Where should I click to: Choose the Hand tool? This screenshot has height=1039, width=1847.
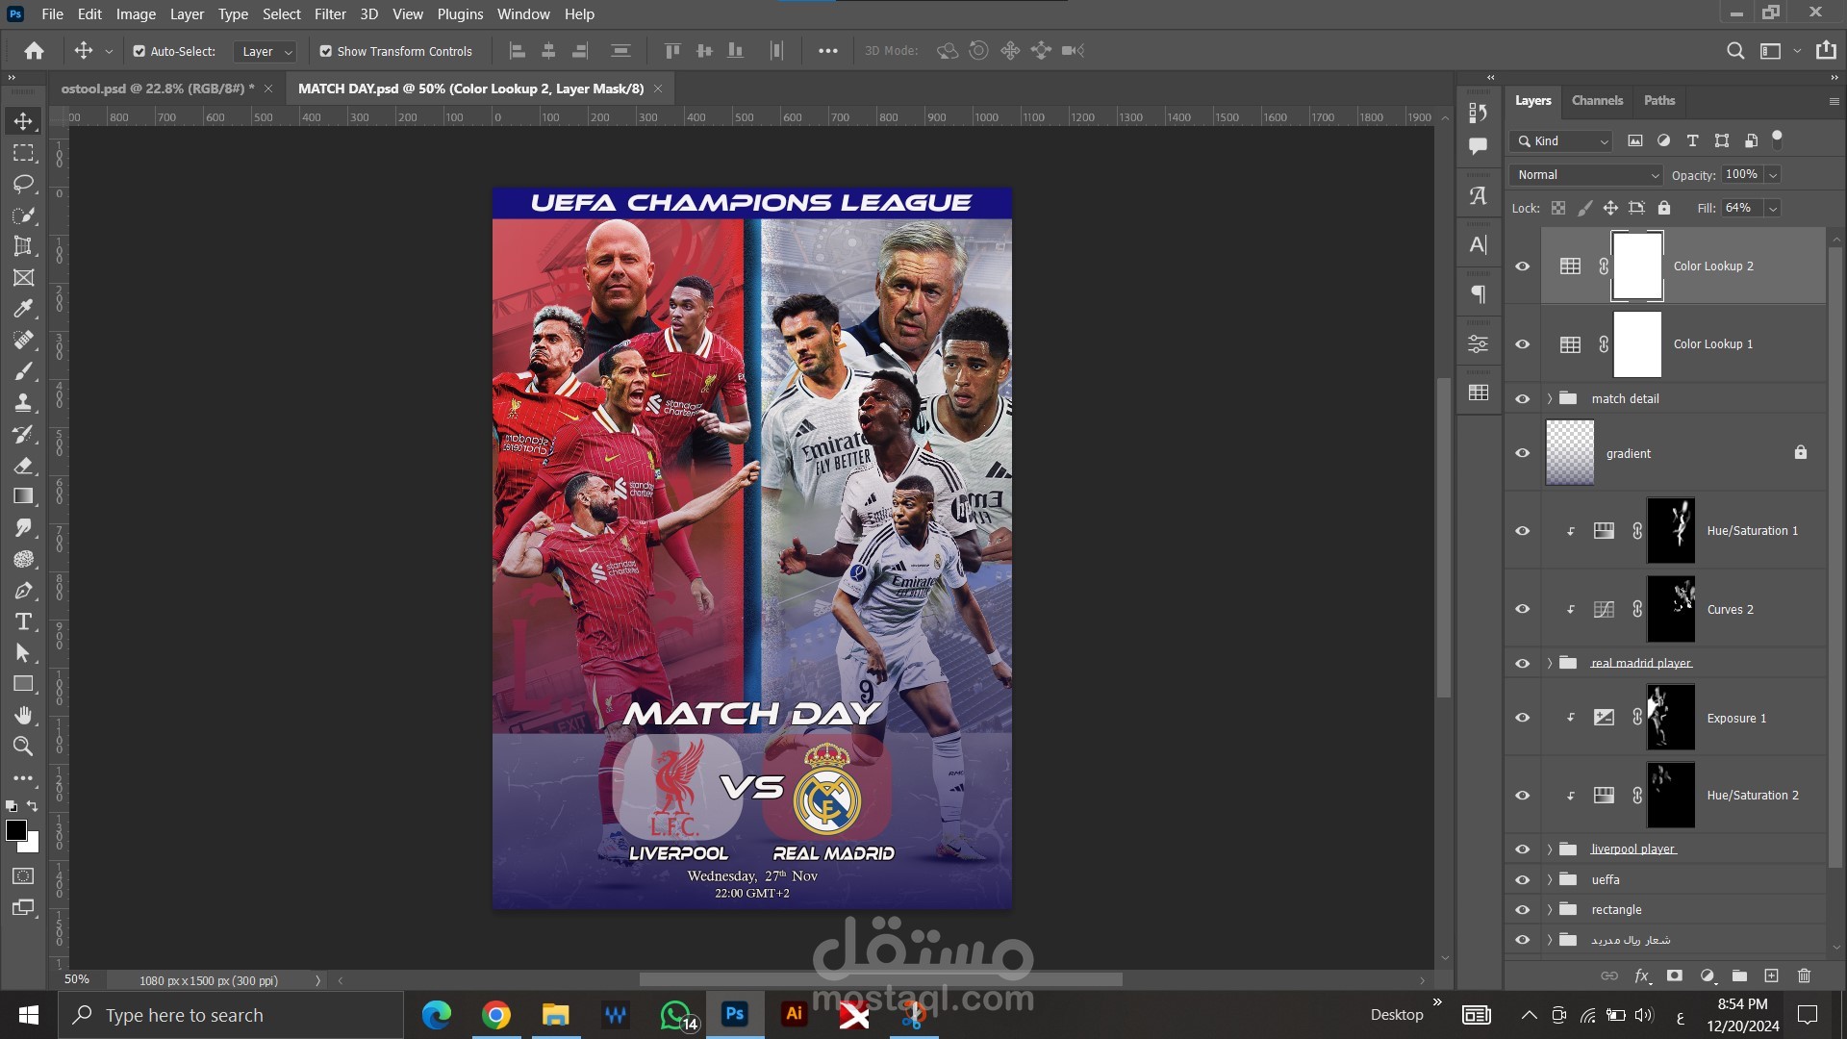23,715
